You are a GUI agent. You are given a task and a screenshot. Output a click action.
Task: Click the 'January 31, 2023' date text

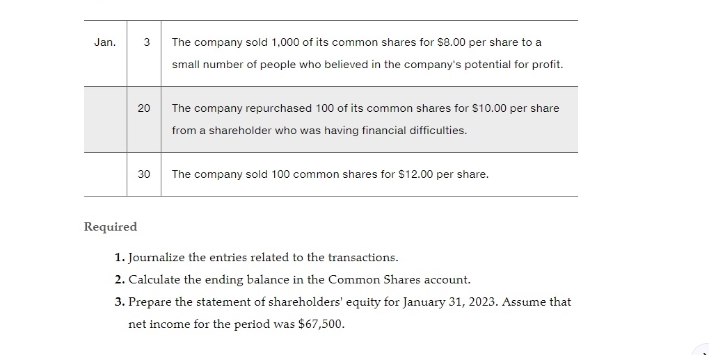[x=450, y=302]
